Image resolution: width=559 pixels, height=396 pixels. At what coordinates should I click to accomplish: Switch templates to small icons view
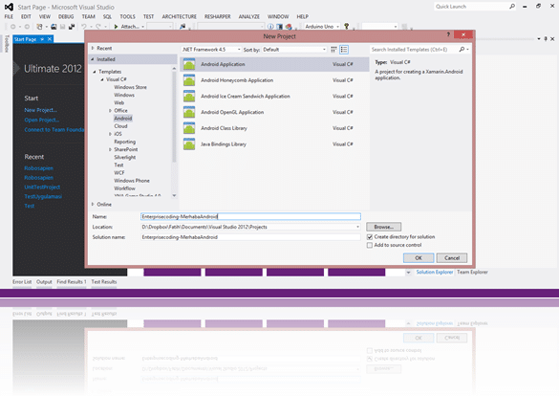334,50
